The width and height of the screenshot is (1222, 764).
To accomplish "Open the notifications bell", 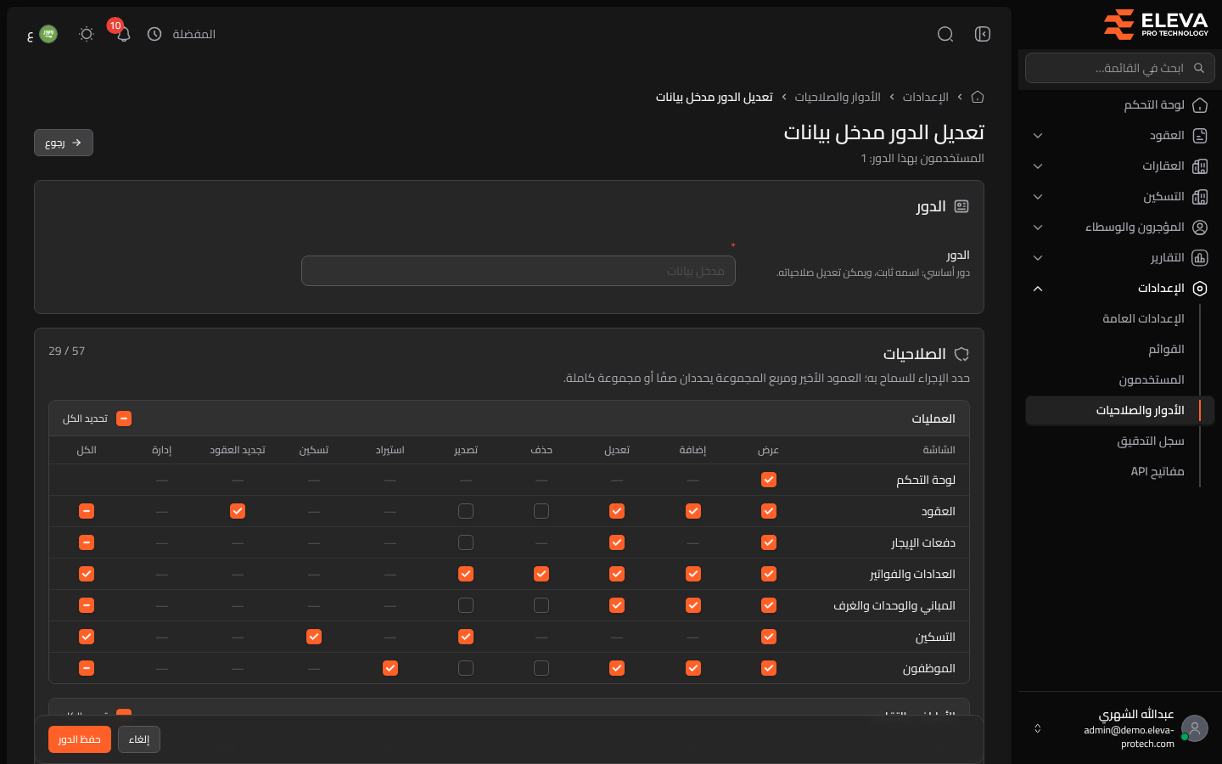I will (x=124, y=34).
